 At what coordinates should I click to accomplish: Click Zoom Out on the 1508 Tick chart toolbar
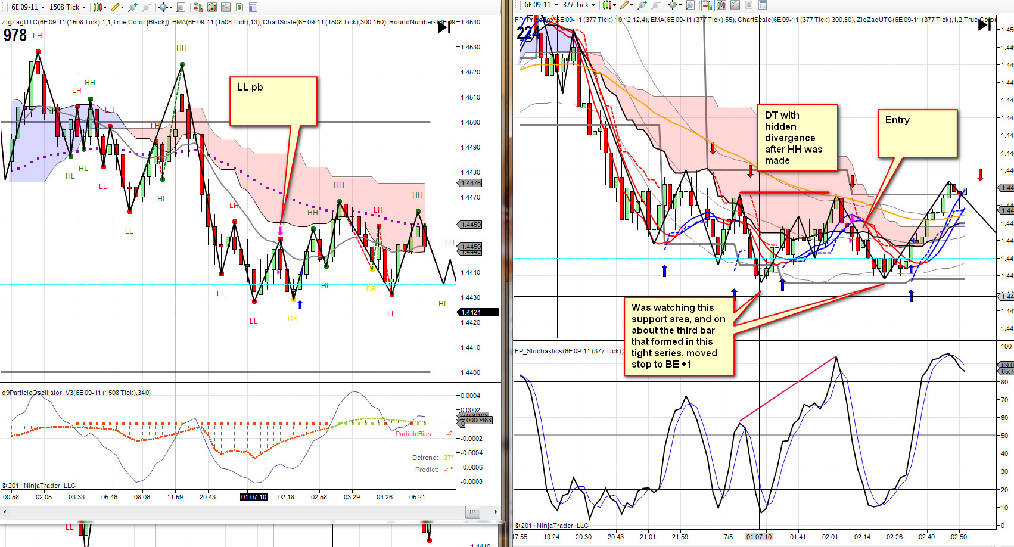[147, 7]
